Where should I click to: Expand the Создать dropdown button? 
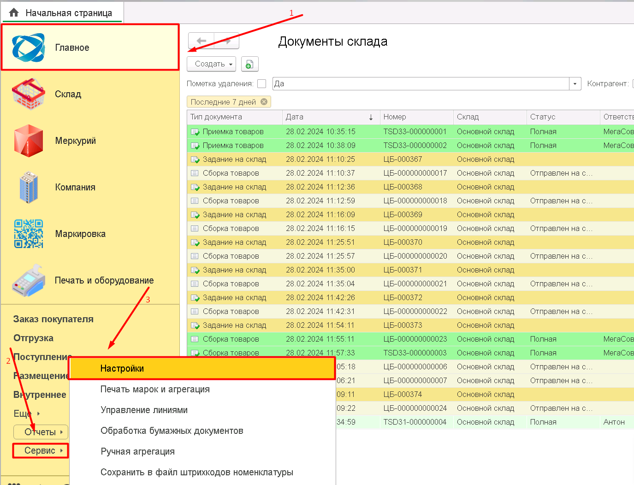click(212, 64)
